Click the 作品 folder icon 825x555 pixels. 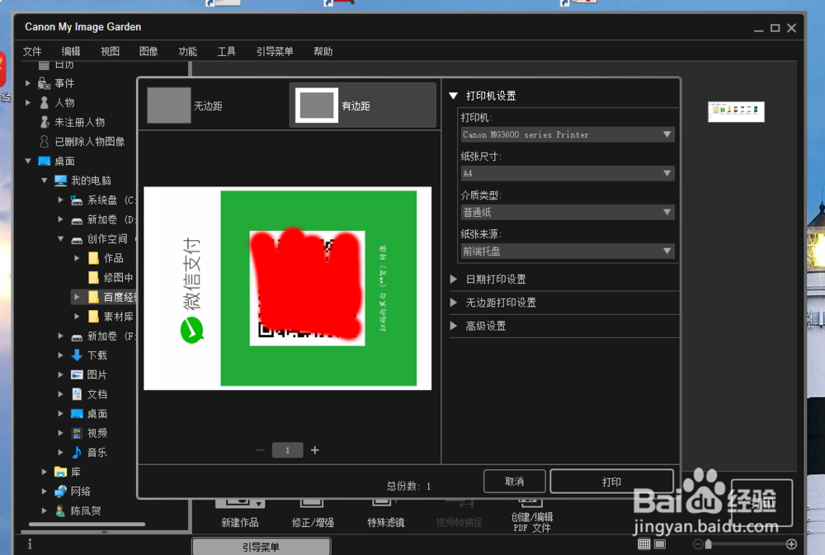pos(93,258)
